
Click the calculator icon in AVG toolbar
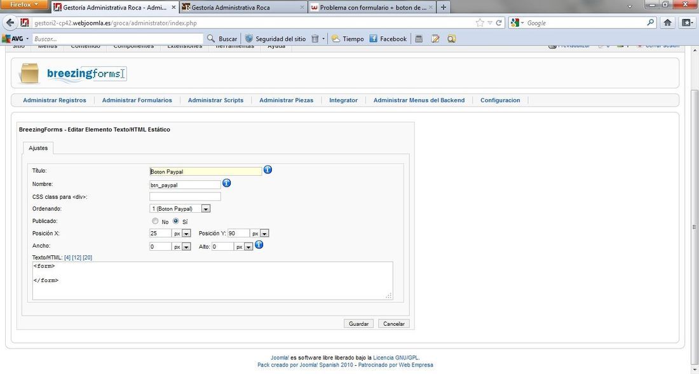[x=419, y=39]
